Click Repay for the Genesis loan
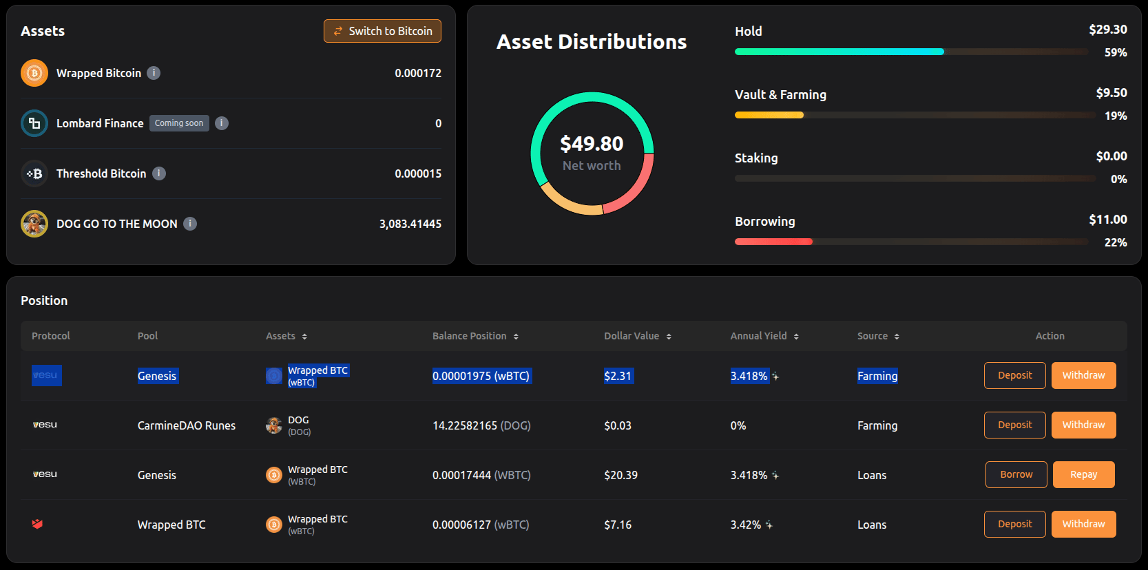 tap(1083, 474)
